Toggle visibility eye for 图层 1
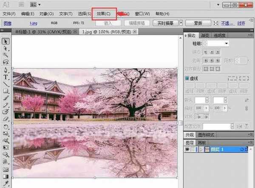Image resolution: width=255 pixels, height=188 pixels. click(187, 149)
